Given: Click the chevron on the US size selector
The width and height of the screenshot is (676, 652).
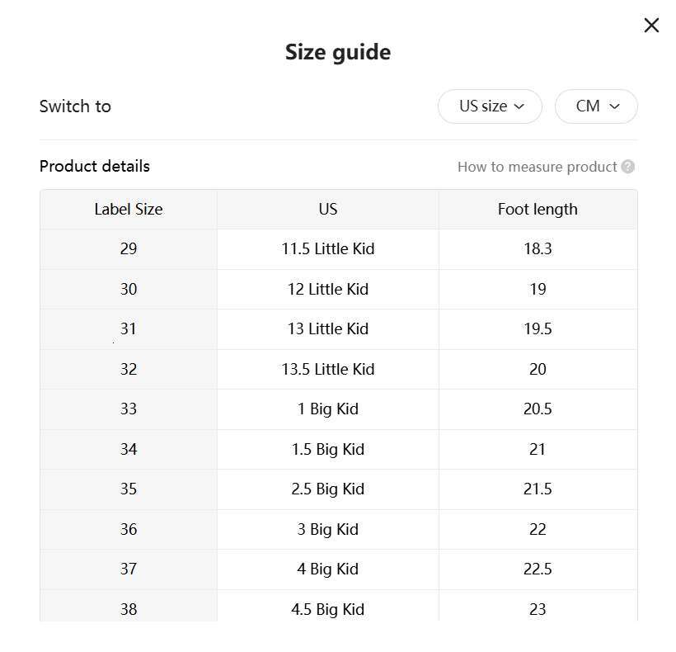Looking at the screenshot, I should pyautogui.click(x=519, y=106).
